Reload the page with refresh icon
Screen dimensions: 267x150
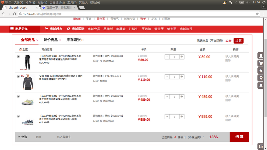click(x=14, y=14)
